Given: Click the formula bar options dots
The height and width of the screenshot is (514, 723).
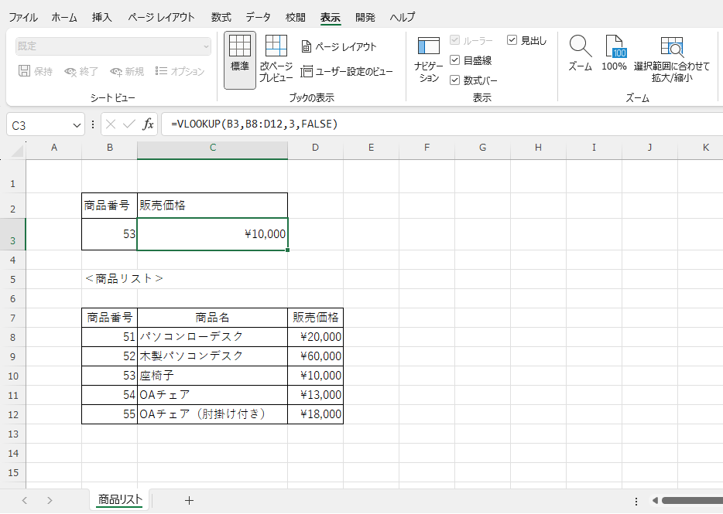Looking at the screenshot, I should click(93, 124).
